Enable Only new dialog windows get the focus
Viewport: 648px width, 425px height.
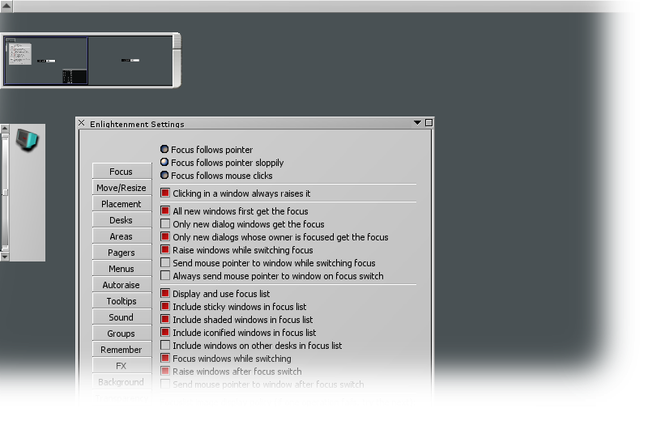click(x=165, y=224)
